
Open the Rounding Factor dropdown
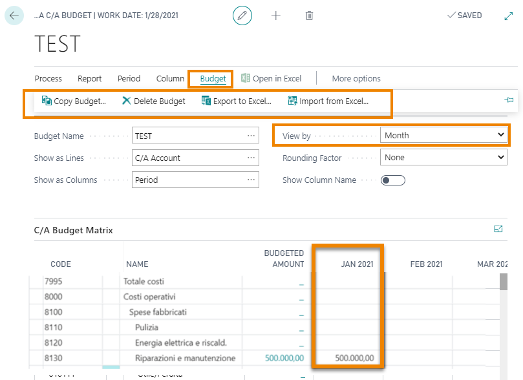443,158
